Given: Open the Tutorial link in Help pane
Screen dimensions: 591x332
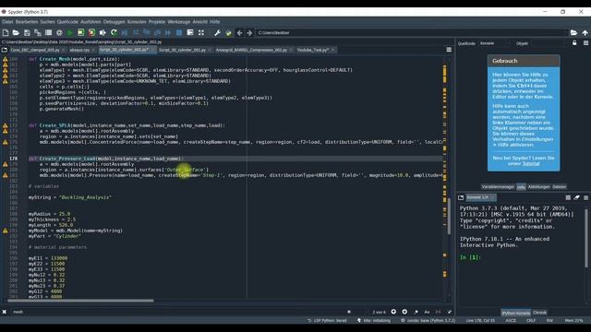Looking at the screenshot, I should [x=531, y=163].
